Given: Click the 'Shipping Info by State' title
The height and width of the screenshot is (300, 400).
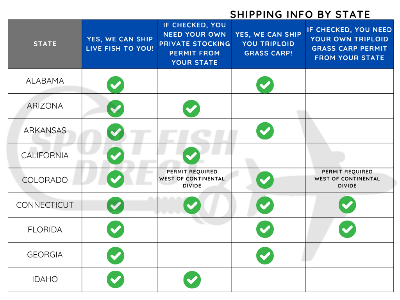Looking at the screenshot, I should point(300,14).
